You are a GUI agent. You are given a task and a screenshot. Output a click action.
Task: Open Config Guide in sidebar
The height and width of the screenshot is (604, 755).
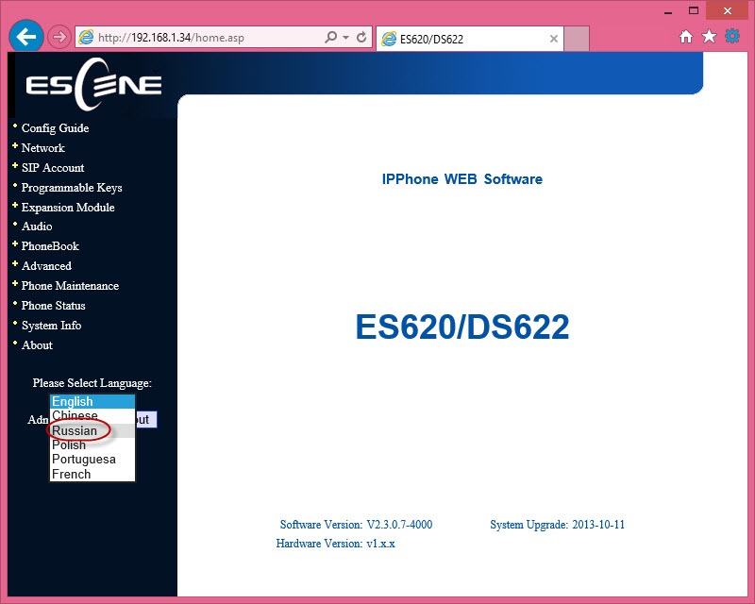point(55,128)
